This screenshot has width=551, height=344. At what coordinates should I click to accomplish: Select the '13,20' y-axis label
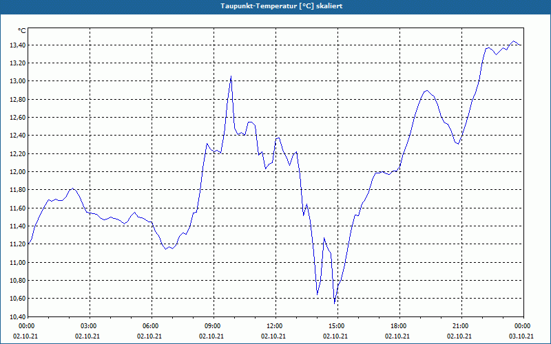[x=18, y=63]
